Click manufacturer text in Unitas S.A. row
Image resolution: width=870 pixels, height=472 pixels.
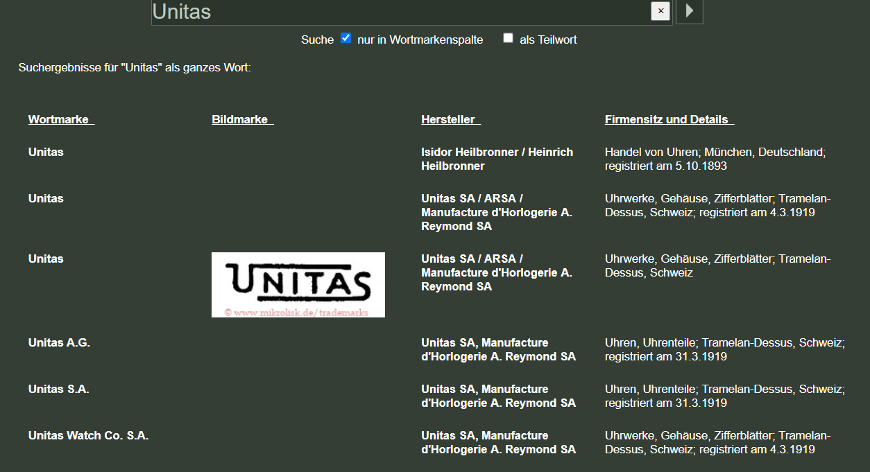click(498, 396)
